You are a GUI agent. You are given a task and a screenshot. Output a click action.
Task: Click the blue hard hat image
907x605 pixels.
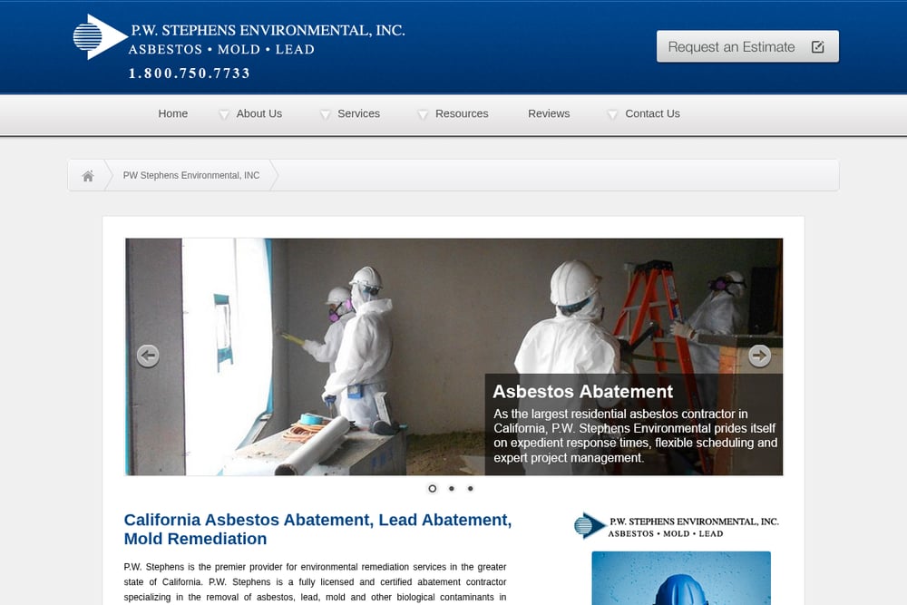pyautogui.click(x=681, y=578)
